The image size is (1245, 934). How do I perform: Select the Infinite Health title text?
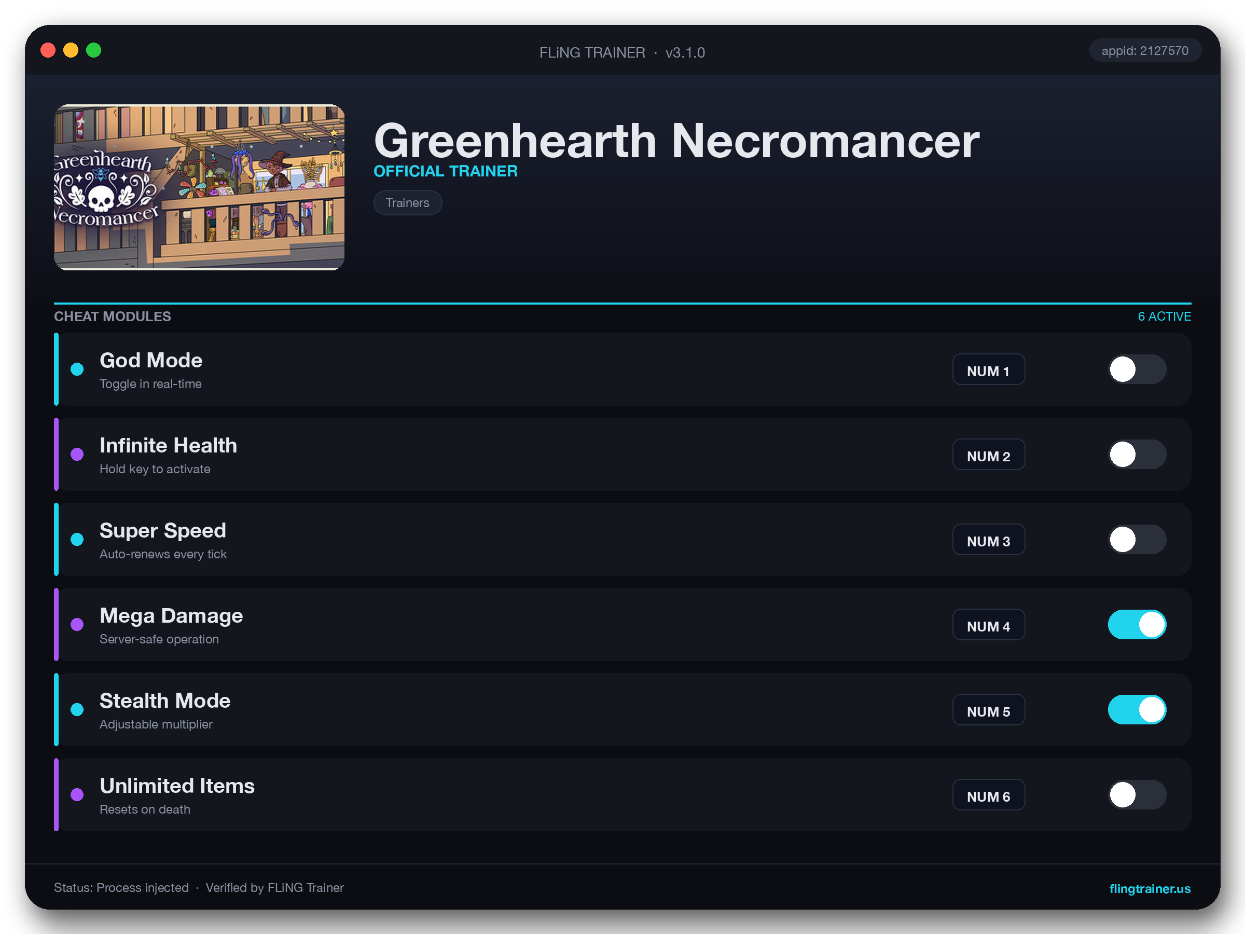tap(168, 445)
